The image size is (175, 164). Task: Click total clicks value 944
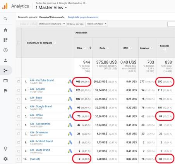click(x=86, y=62)
